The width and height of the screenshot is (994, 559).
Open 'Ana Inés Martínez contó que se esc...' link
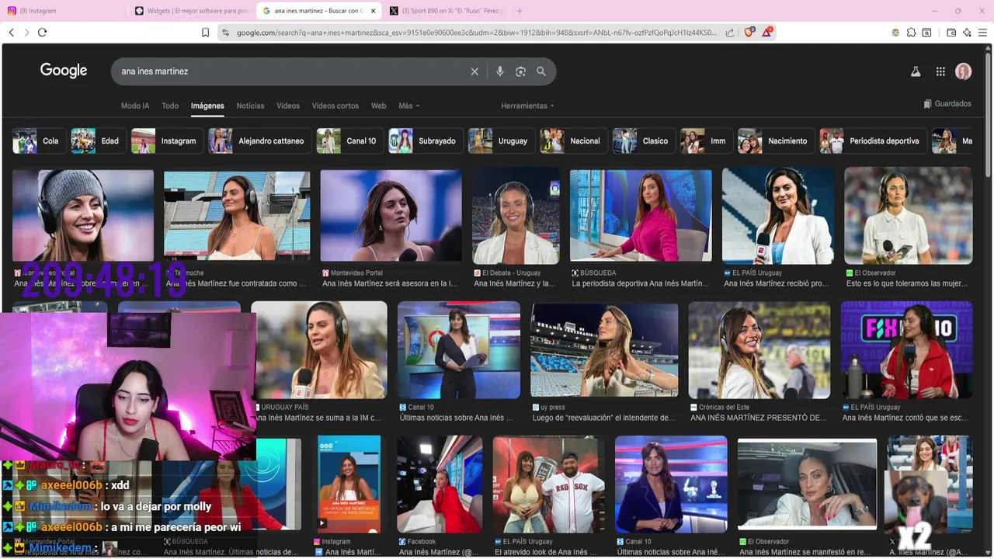905,418
